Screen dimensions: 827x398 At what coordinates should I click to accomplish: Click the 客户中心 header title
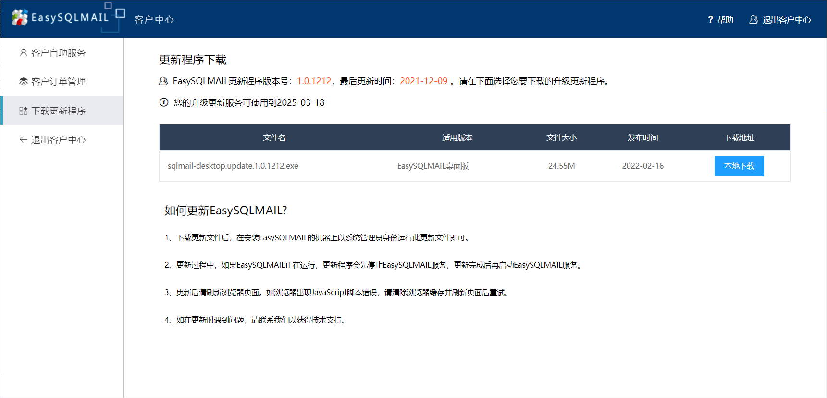coord(154,20)
